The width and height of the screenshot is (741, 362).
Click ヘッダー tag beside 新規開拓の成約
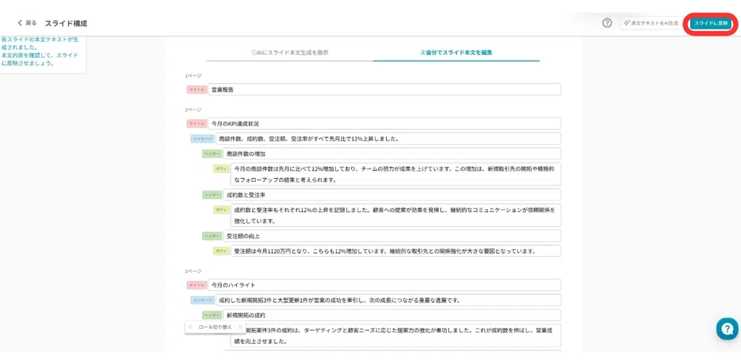[x=212, y=315]
